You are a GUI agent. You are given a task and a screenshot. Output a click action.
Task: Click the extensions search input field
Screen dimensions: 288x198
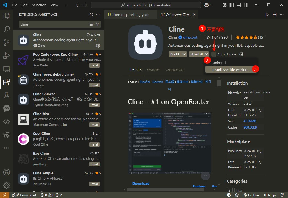(54, 24)
